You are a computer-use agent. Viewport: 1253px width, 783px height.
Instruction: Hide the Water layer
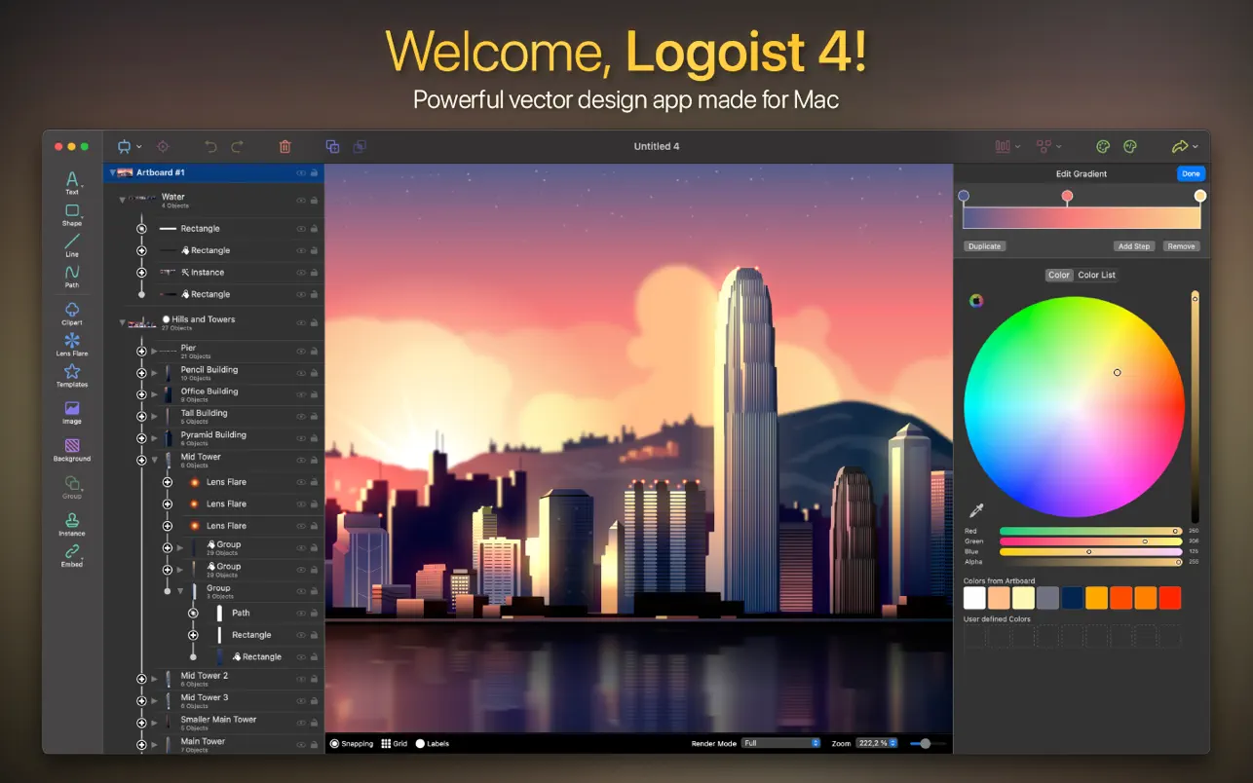(301, 199)
